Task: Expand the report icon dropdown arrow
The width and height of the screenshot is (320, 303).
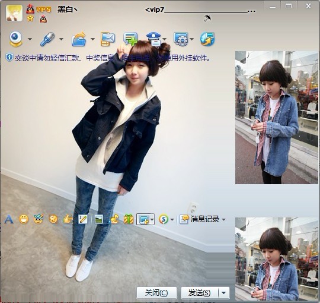Action: (x=165, y=39)
